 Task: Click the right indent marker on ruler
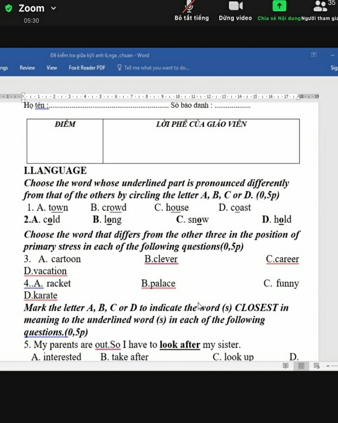click(298, 97)
